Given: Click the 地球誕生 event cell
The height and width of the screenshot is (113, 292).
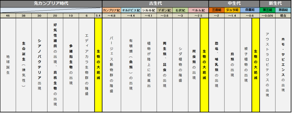Looking at the screenshot, I should point(8,65).
